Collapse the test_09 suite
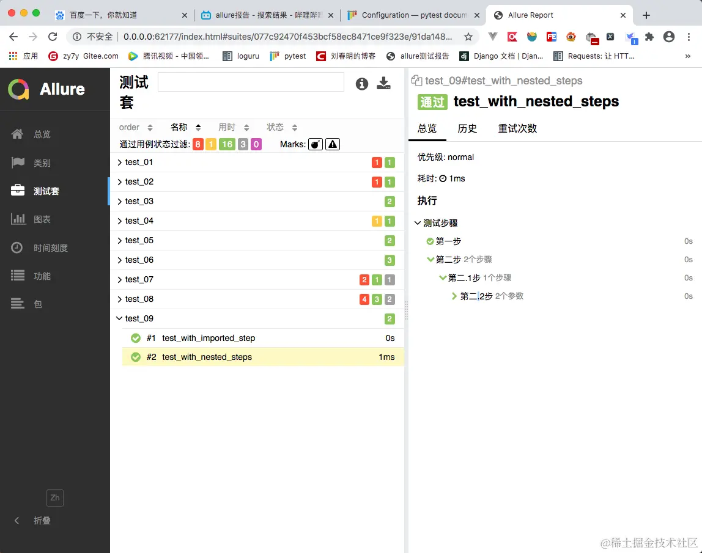The height and width of the screenshot is (553, 702). point(257,318)
